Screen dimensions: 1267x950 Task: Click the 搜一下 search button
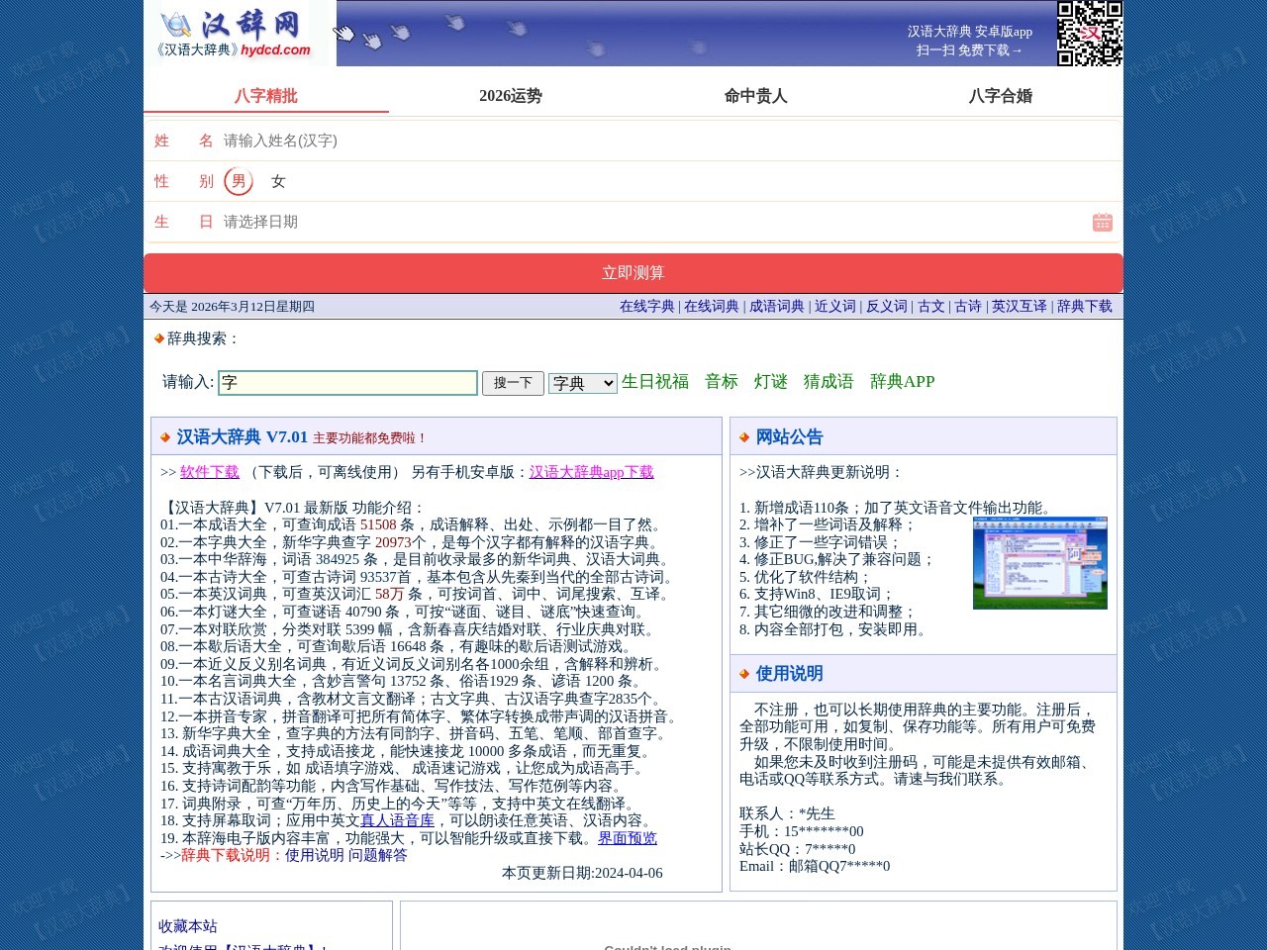click(x=513, y=383)
